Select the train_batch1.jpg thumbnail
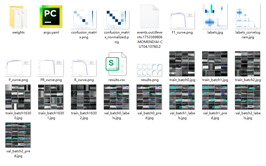The height and width of the screenshot is (166, 266). pyautogui.click(x=215, y=64)
